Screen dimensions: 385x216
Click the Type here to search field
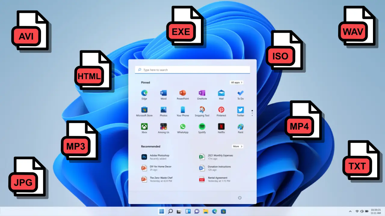[x=192, y=70]
